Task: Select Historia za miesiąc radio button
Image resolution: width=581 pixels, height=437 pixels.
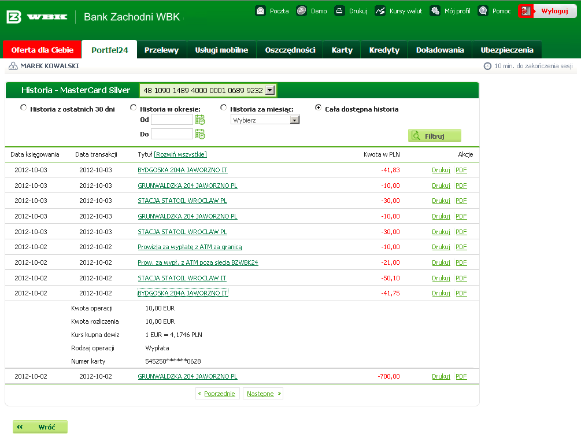Action: [x=223, y=108]
